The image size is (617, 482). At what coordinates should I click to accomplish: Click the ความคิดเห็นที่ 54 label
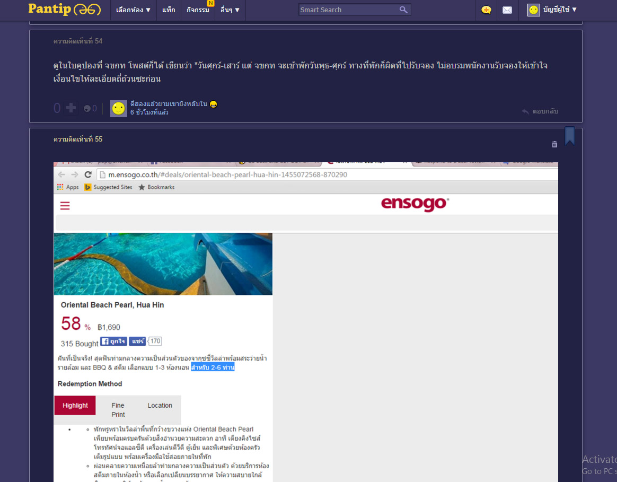(78, 41)
